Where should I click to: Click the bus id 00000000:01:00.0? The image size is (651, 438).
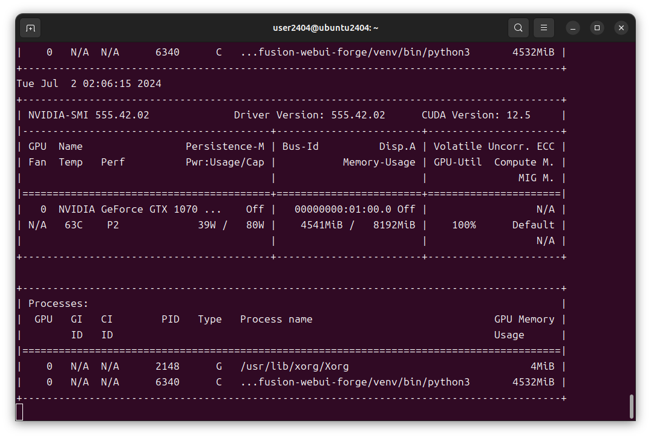click(343, 209)
